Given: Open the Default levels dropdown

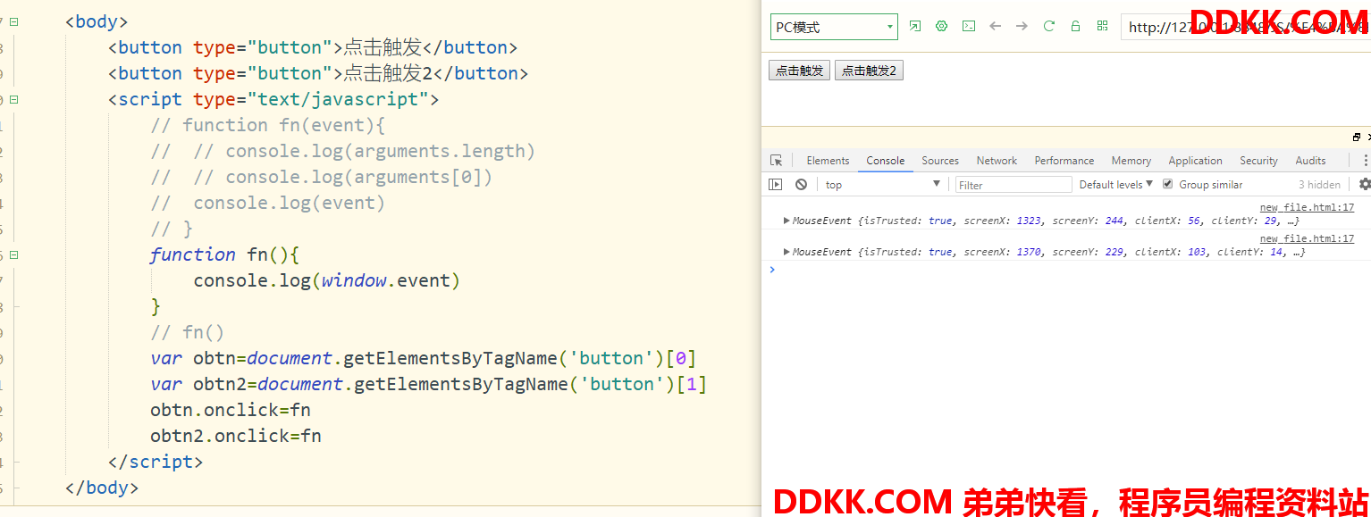Looking at the screenshot, I should coord(1116,185).
